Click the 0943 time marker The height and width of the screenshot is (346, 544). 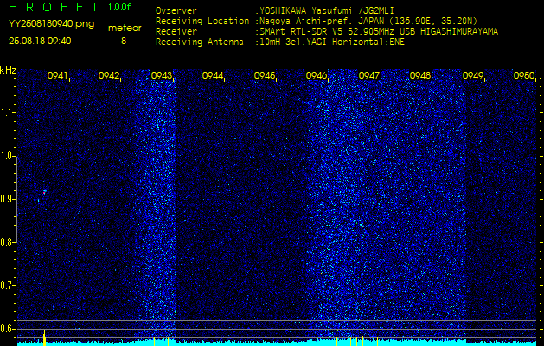pyautogui.click(x=161, y=75)
